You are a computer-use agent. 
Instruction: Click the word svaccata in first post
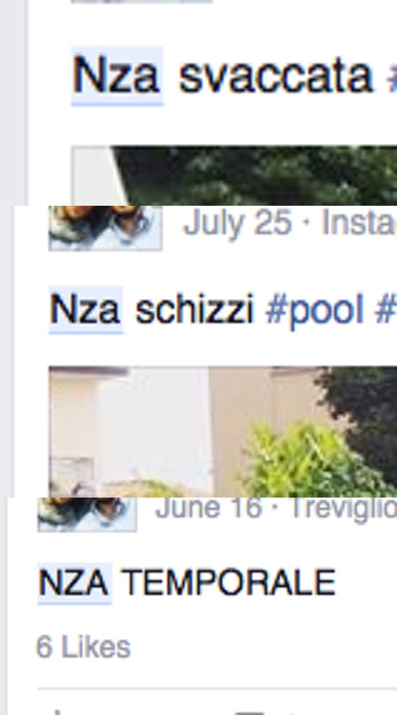click(x=275, y=76)
